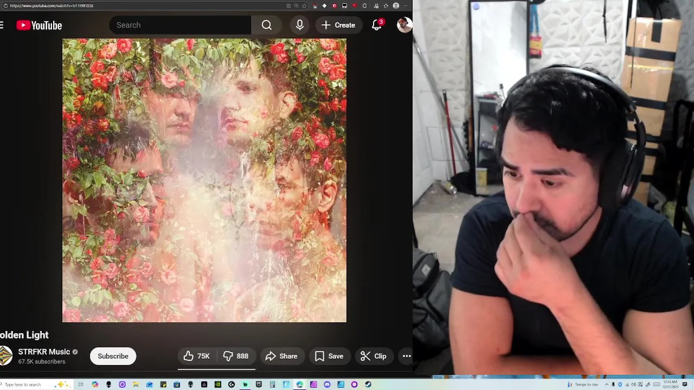The width and height of the screenshot is (694, 390).
Task: Open the YouTube account avatar menu
Action: (404, 25)
